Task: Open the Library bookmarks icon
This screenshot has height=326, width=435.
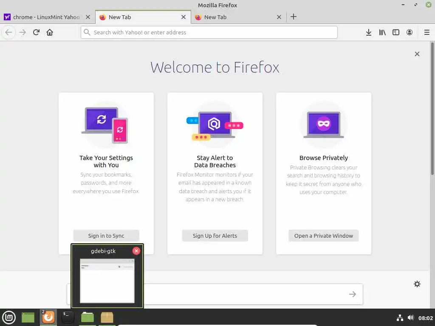Action: coord(382,32)
